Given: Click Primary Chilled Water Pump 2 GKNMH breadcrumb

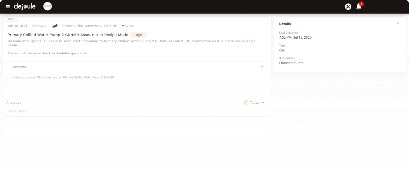Looking at the screenshot, I should click(89, 26).
